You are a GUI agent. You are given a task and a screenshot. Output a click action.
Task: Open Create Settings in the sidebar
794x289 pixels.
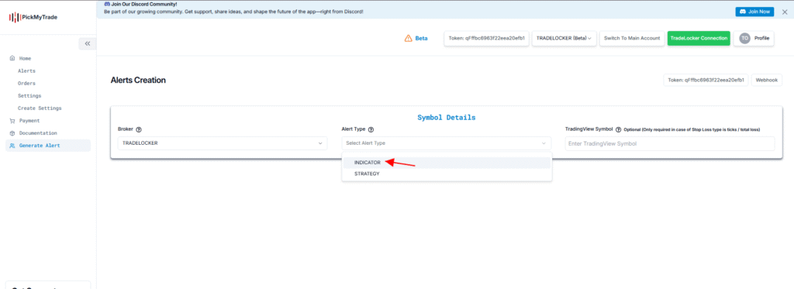click(40, 108)
